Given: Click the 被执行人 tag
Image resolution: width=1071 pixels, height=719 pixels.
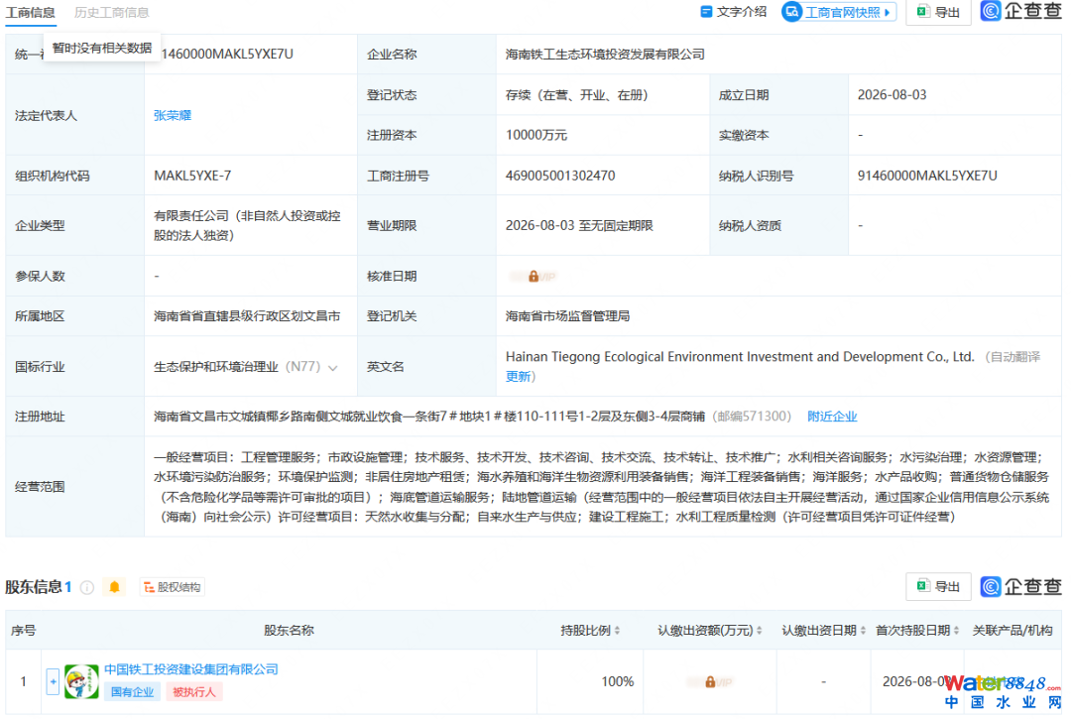Looking at the screenshot, I should tap(194, 691).
